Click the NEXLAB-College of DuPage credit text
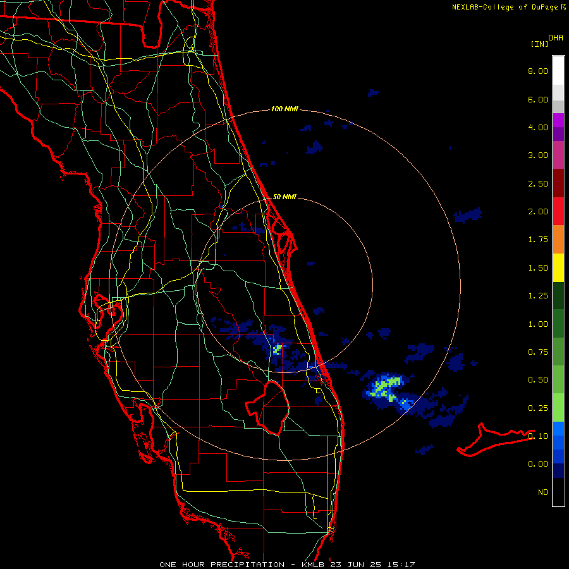 coord(505,7)
